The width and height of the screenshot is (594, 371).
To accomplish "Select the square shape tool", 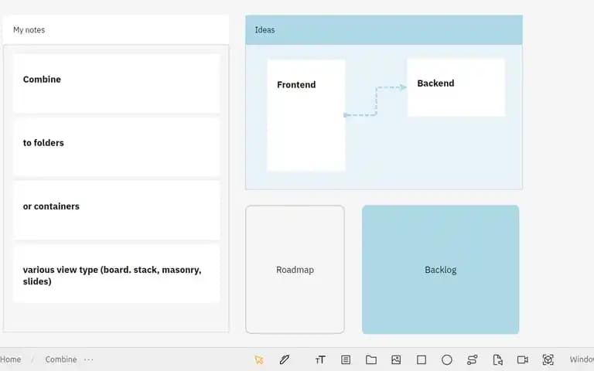I will pos(422,359).
